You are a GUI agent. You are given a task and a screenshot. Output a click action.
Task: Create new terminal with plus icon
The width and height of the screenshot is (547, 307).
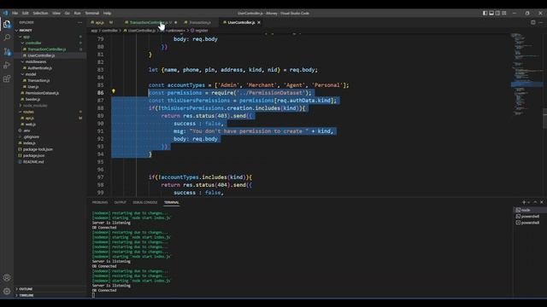pos(524,202)
